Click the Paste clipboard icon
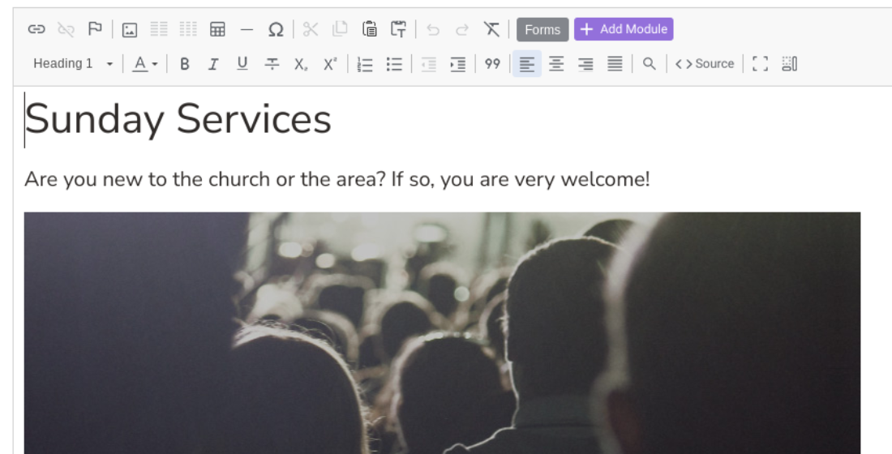 coord(369,29)
